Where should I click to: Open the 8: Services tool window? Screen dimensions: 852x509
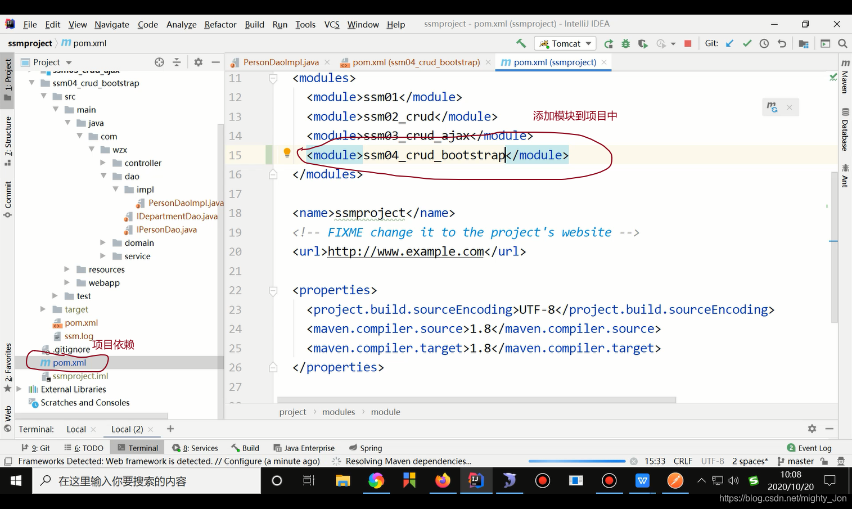195,448
